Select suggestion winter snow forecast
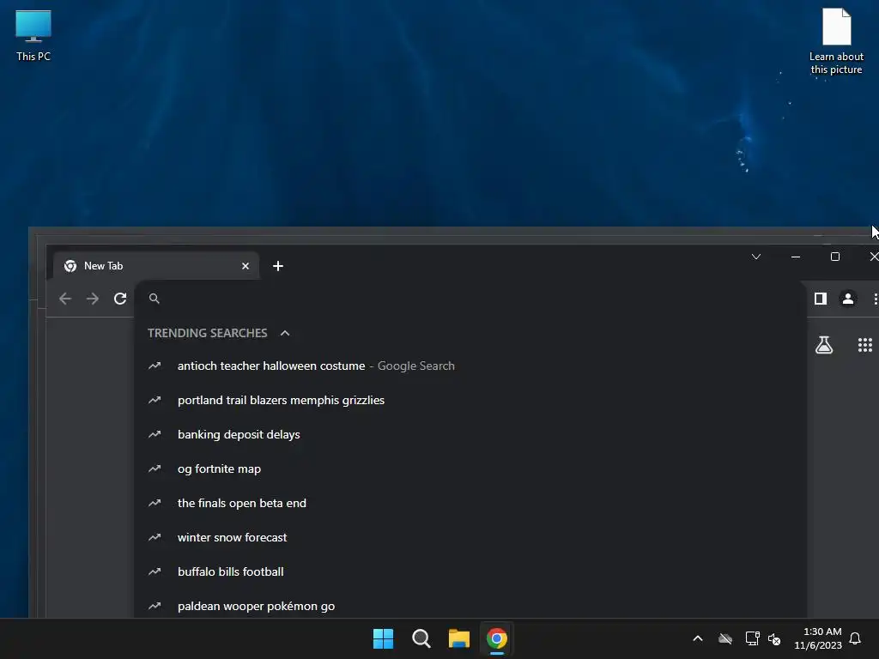The image size is (879, 659). (471, 537)
